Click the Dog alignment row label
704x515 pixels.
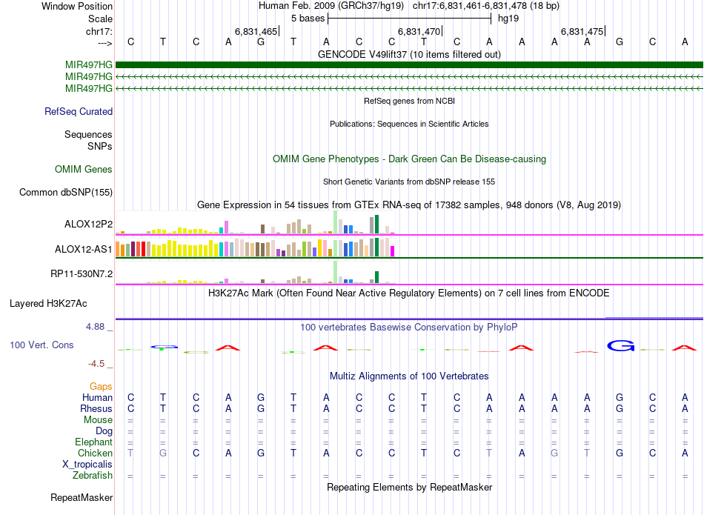pos(104,431)
